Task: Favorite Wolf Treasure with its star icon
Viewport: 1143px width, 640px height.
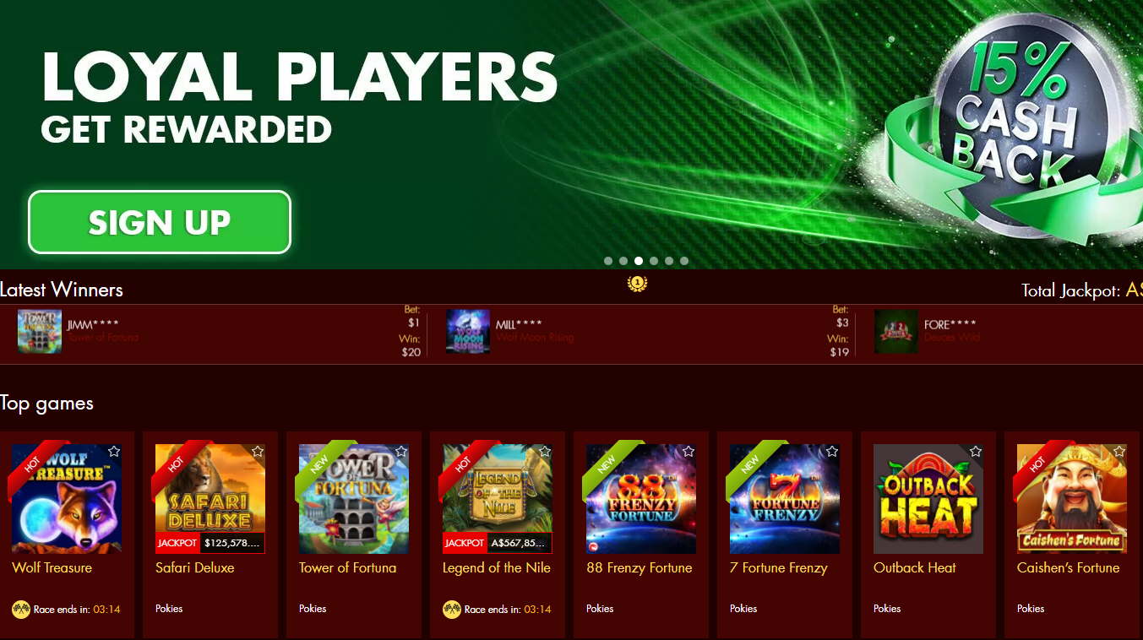Action: click(114, 452)
